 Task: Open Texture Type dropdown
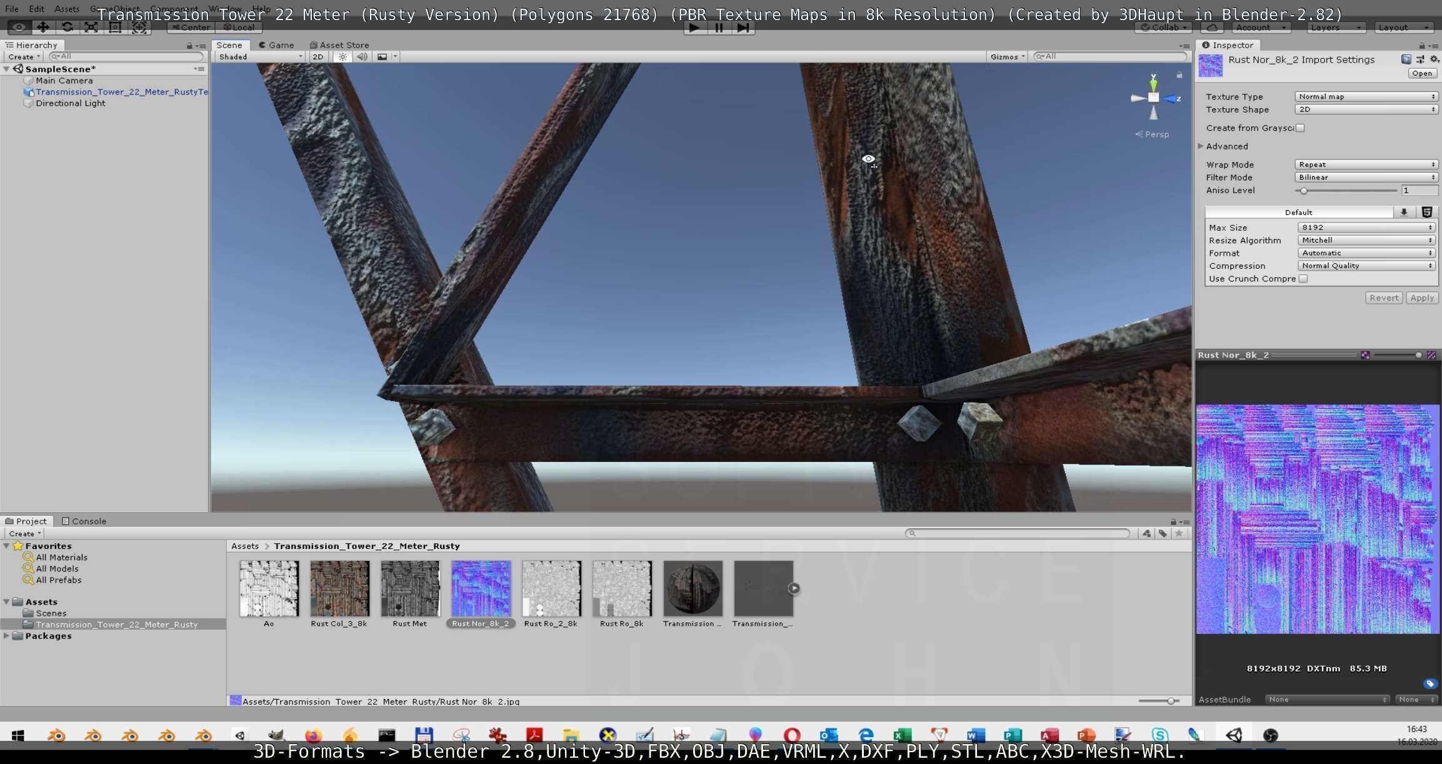pos(1366,96)
